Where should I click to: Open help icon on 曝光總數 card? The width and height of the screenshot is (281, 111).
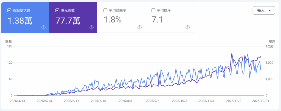[91, 27]
